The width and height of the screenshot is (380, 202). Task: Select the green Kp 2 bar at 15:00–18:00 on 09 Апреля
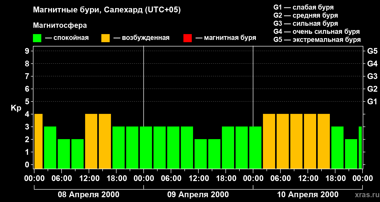(214, 154)
